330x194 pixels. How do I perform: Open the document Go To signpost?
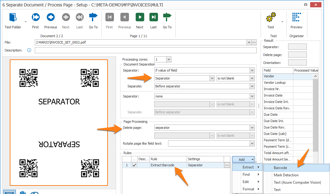tap(93, 17)
